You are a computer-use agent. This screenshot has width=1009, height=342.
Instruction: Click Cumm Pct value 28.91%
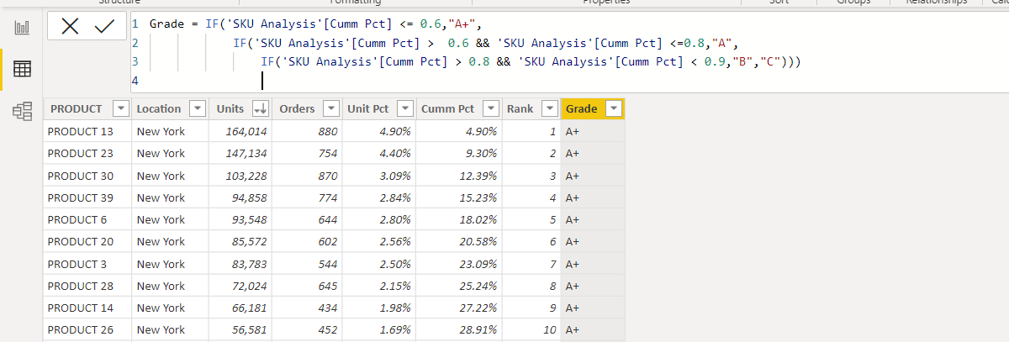click(478, 329)
